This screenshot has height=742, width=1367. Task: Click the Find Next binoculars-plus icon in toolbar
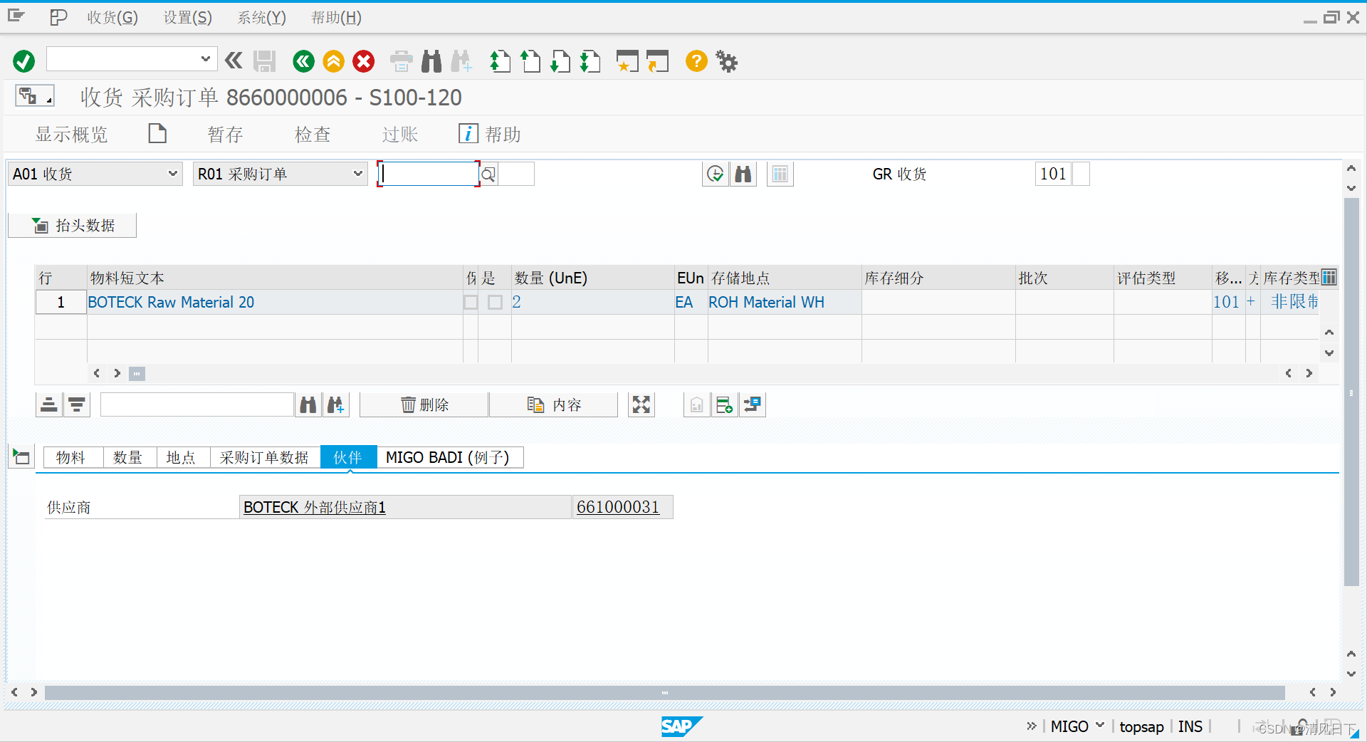coord(461,61)
